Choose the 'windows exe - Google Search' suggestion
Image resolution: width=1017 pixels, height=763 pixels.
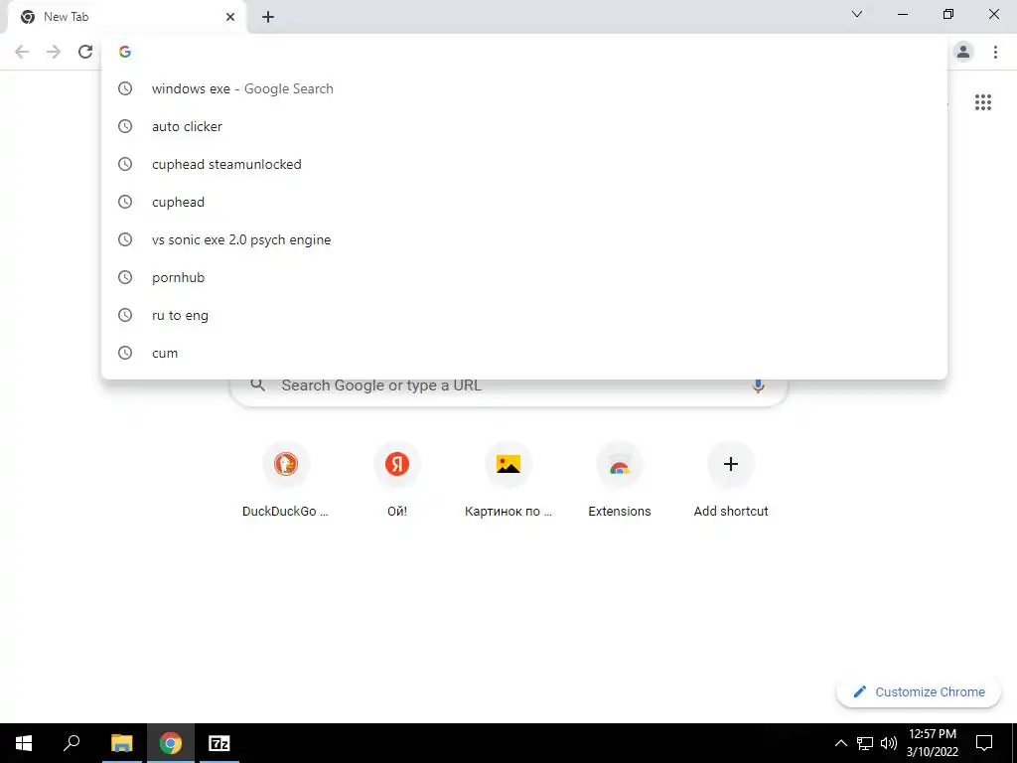pyautogui.click(x=524, y=88)
